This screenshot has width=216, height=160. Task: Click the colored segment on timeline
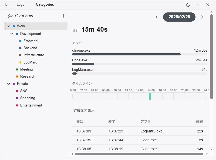150,96
